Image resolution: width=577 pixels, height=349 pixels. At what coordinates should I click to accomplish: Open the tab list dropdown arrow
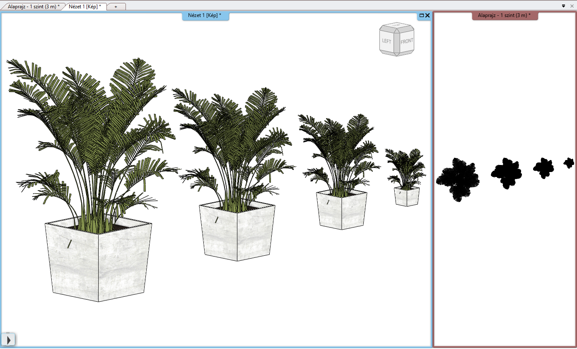[x=563, y=6]
